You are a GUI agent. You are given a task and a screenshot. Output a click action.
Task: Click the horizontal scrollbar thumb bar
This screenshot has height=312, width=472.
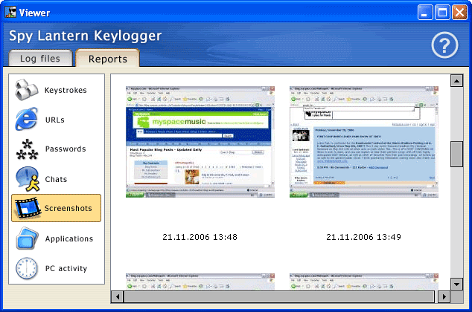click(x=279, y=296)
